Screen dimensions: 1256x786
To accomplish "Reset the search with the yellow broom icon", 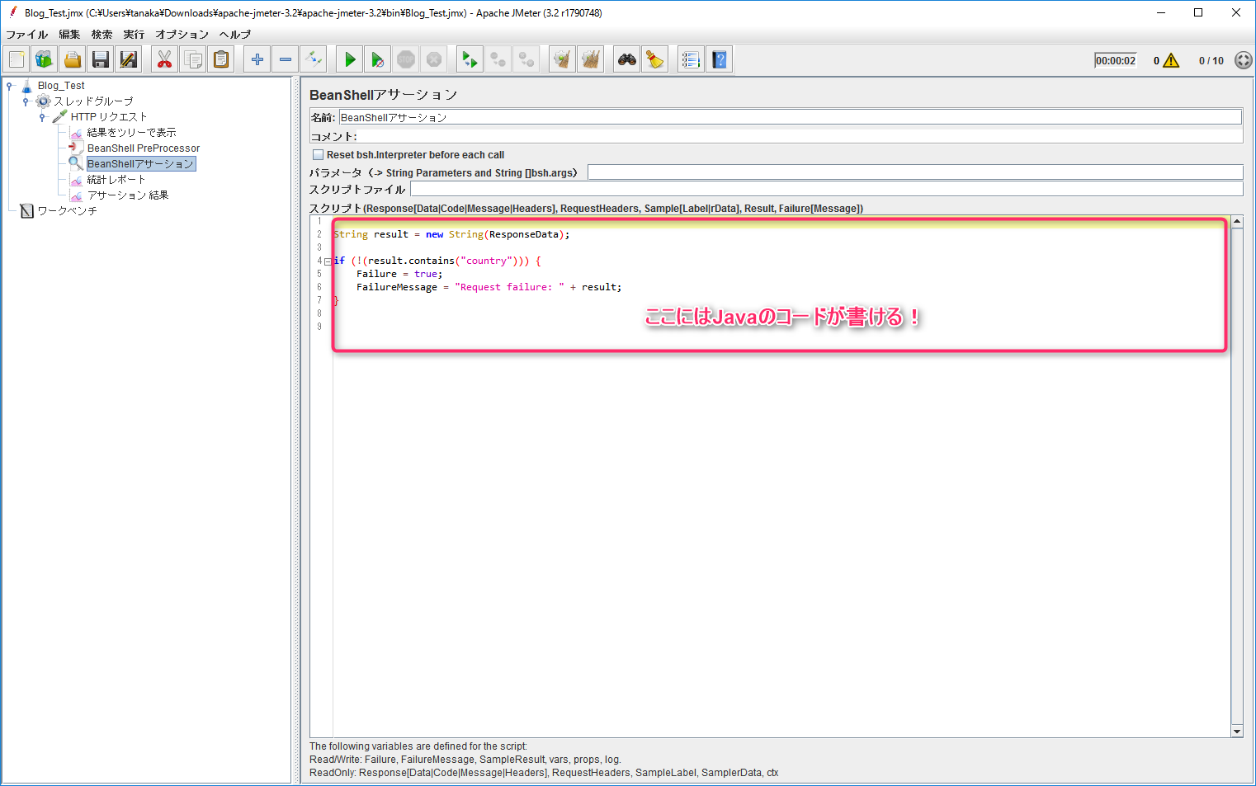I will click(x=655, y=59).
